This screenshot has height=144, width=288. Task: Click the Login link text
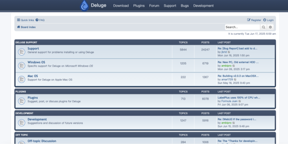tap(270, 20)
